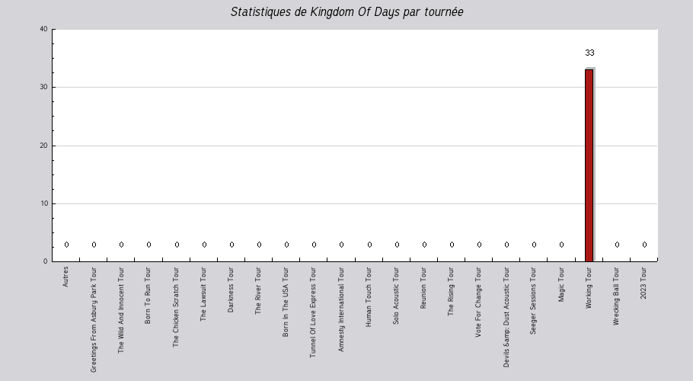Select the Wrecking Ball Tour label
The image size is (693, 381).
[615, 296]
